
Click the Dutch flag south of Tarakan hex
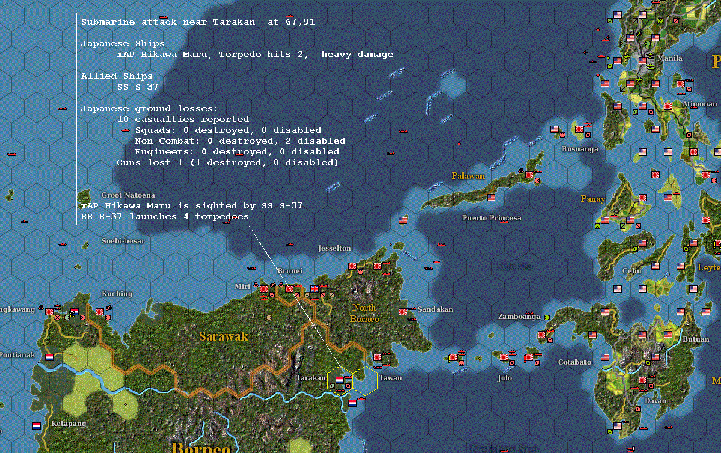[x=352, y=403]
